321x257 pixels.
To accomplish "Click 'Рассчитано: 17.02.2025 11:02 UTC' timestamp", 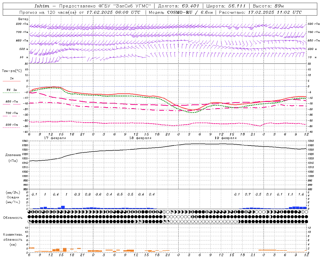I will [260, 12].
